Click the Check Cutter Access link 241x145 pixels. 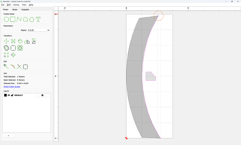[x=12, y=87]
